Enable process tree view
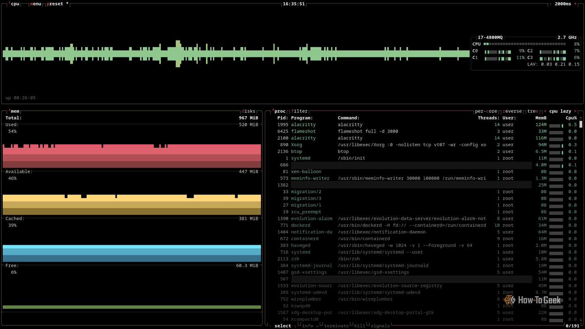Viewport: 585px width, 329px height. (533, 111)
